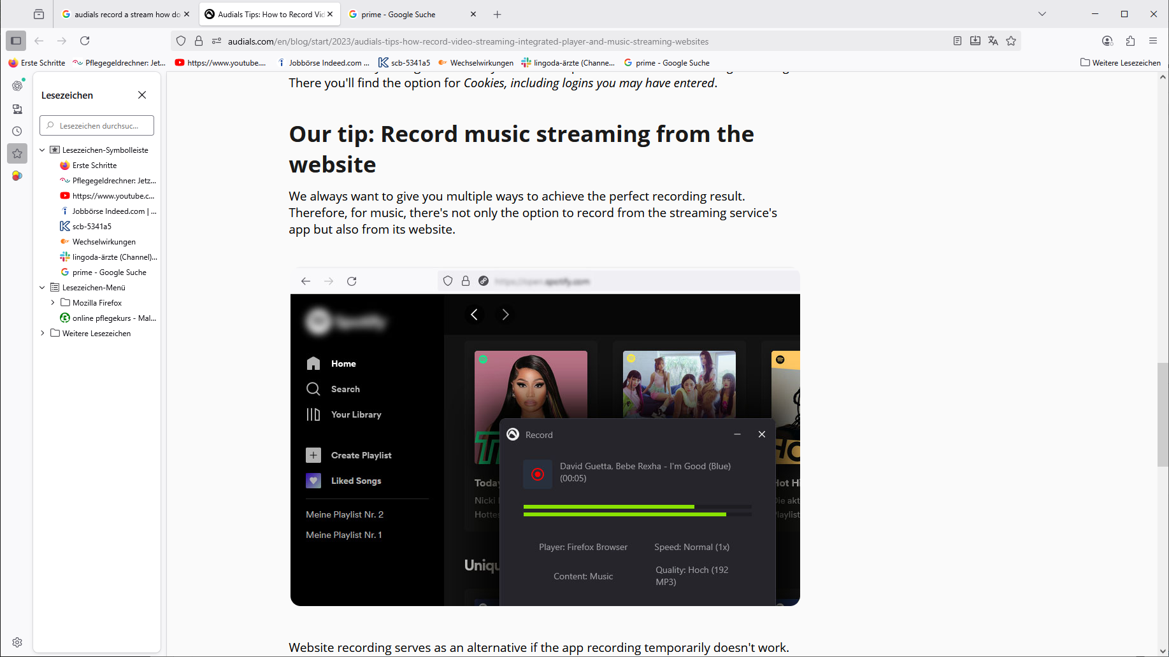Open the YouTube bookmark in sidebar tree
Viewport: 1169px width, 657px height.
click(x=108, y=196)
